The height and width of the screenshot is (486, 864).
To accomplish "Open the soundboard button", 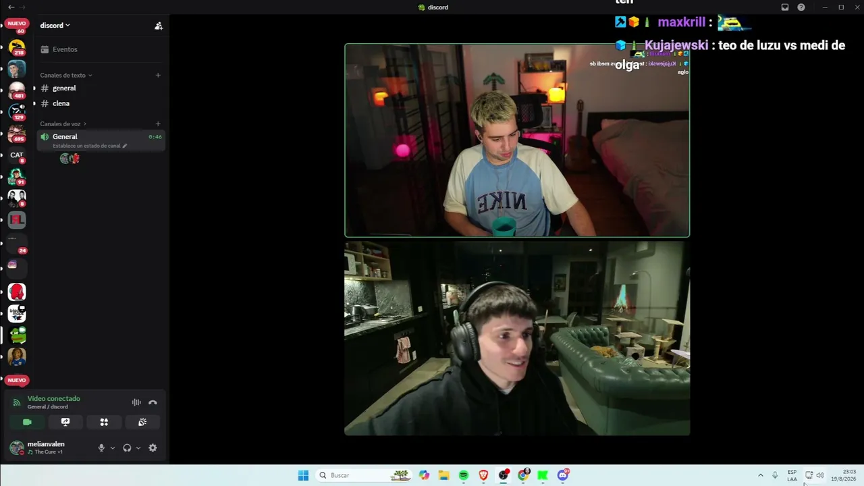I will (142, 422).
